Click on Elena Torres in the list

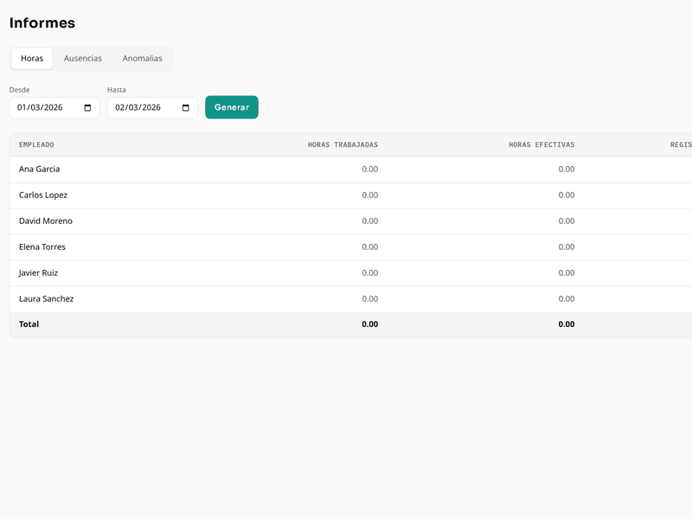42,247
